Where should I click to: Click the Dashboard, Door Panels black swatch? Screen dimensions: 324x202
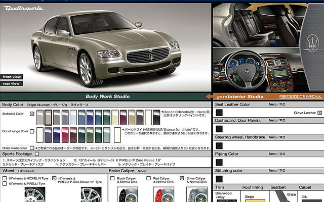point(219,129)
